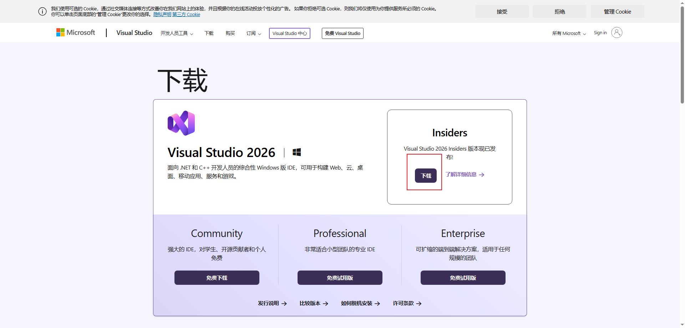Screen dimensions: 685x328
Task: Expand the 开发人员工具 menu
Action: coord(177,33)
